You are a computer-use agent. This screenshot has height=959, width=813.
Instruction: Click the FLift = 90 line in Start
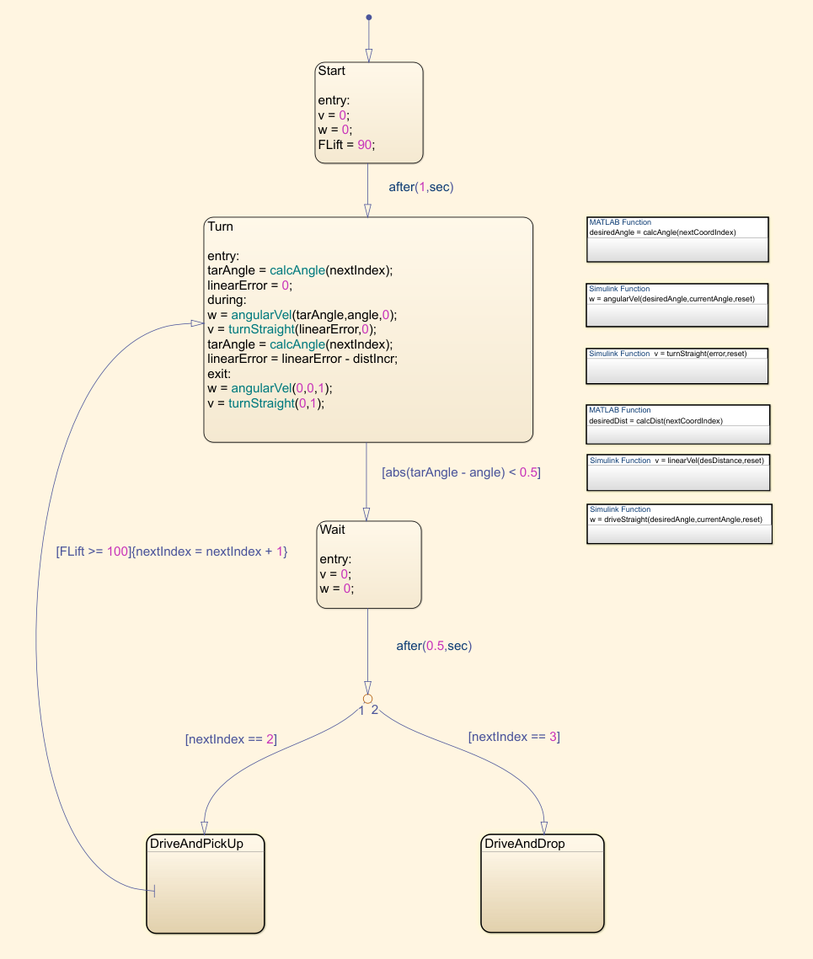[346, 145]
